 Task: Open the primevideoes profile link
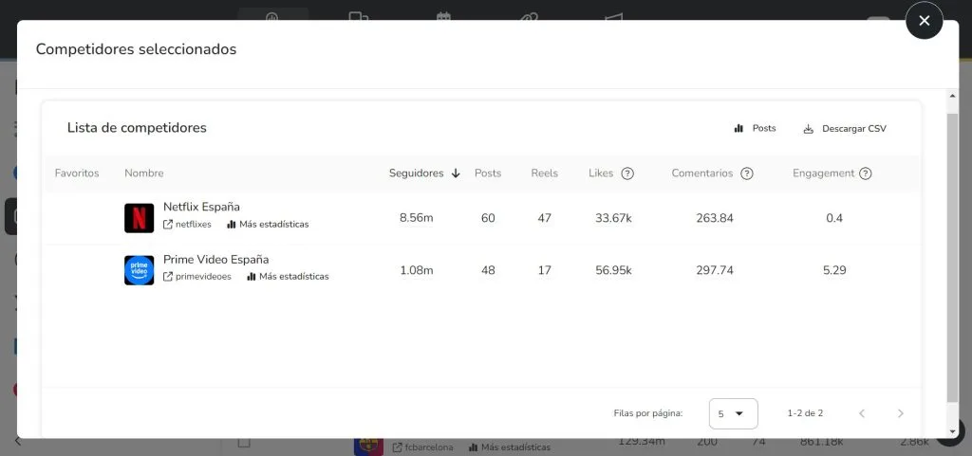tap(197, 277)
